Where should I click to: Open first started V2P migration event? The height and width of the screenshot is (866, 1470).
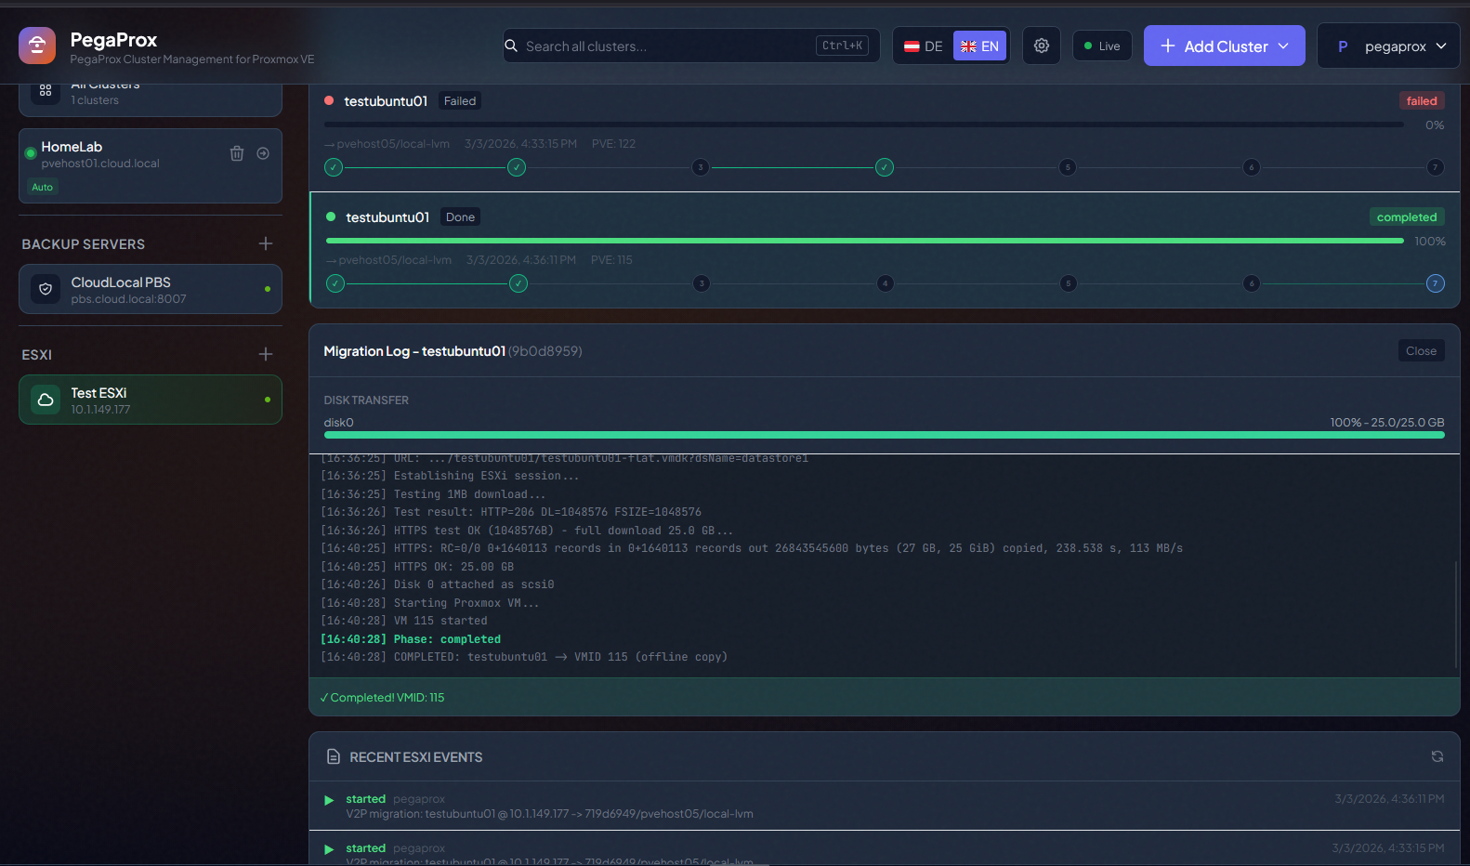pos(548,807)
